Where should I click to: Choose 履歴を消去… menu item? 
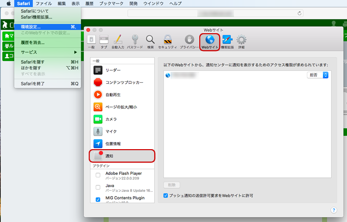(x=48, y=43)
